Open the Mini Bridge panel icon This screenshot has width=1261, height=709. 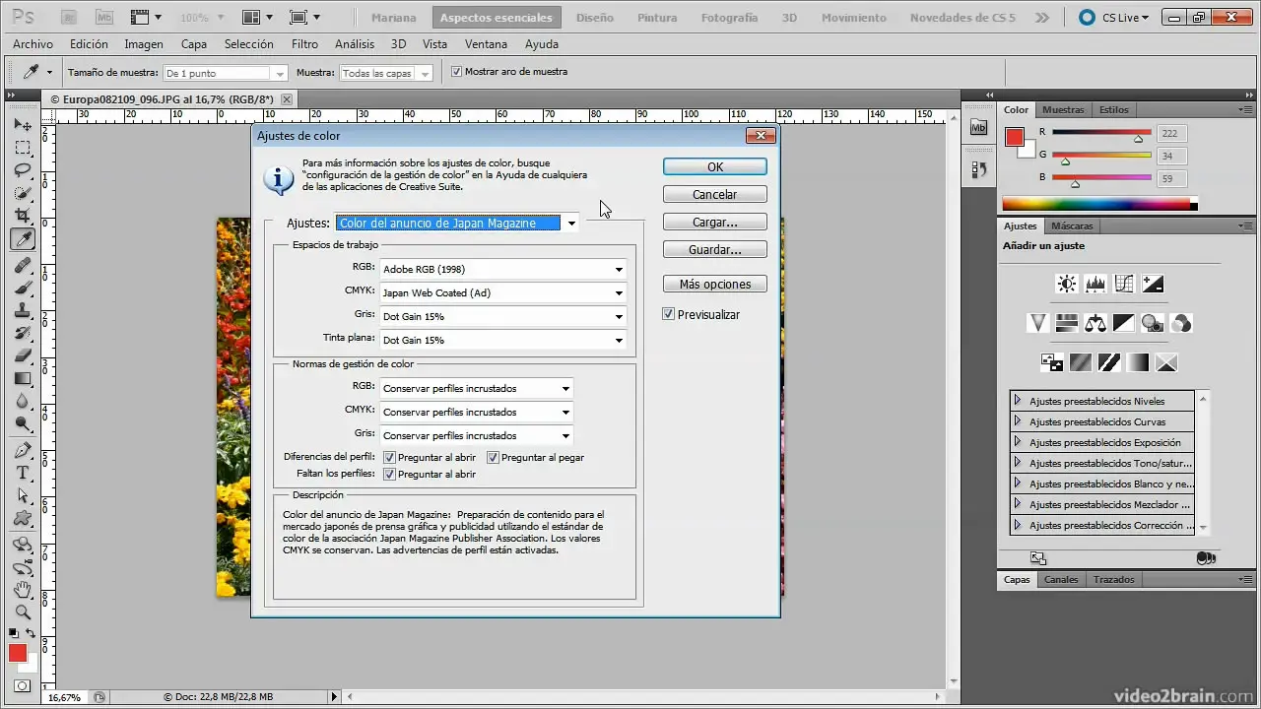tap(978, 127)
